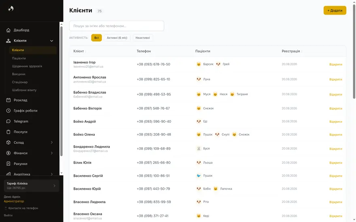Open Власенко Оксана via Відкрити link
The image size is (356, 222).
pyautogui.click(x=335, y=216)
